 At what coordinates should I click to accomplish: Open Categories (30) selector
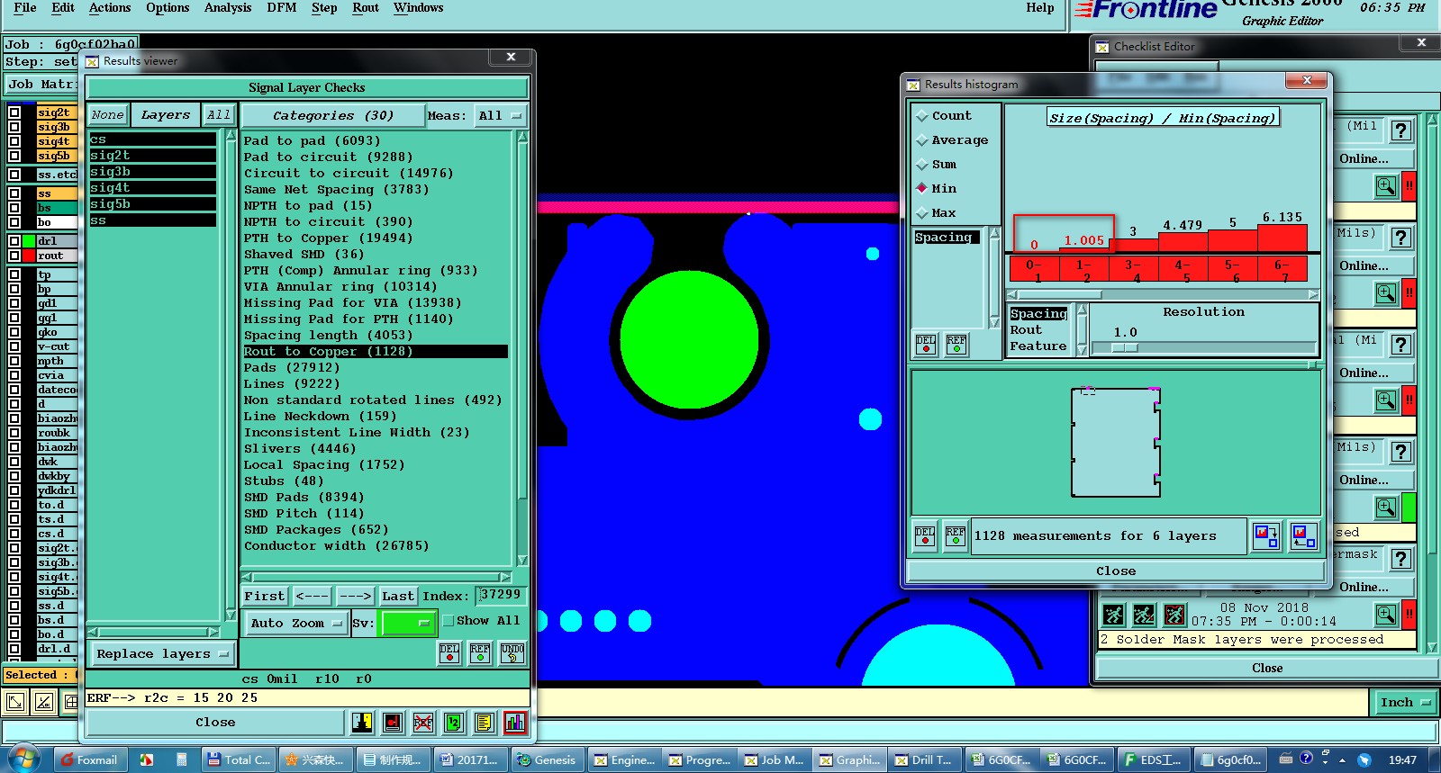coord(332,115)
